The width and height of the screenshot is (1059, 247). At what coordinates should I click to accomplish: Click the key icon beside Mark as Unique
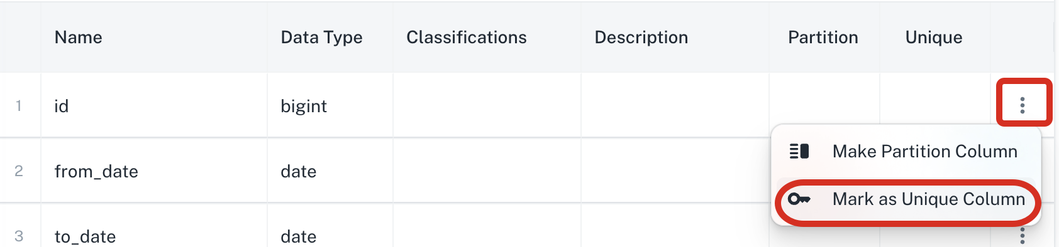pyautogui.click(x=799, y=199)
